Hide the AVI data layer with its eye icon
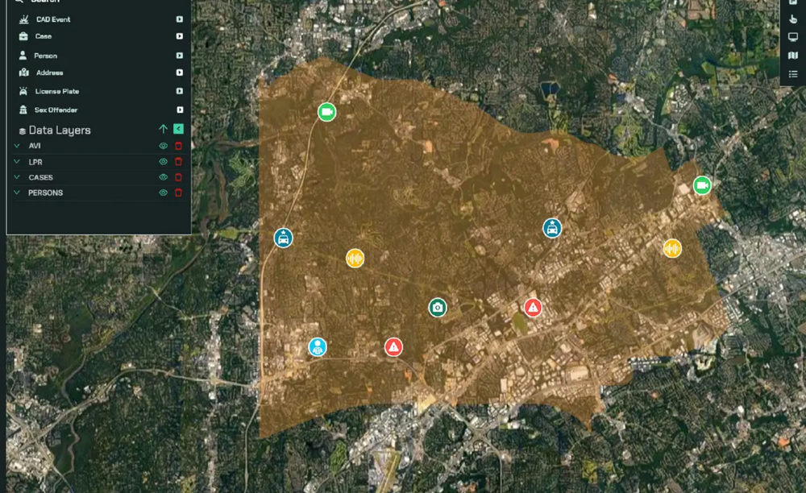Image resolution: width=806 pixels, height=493 pixels. 163,146
